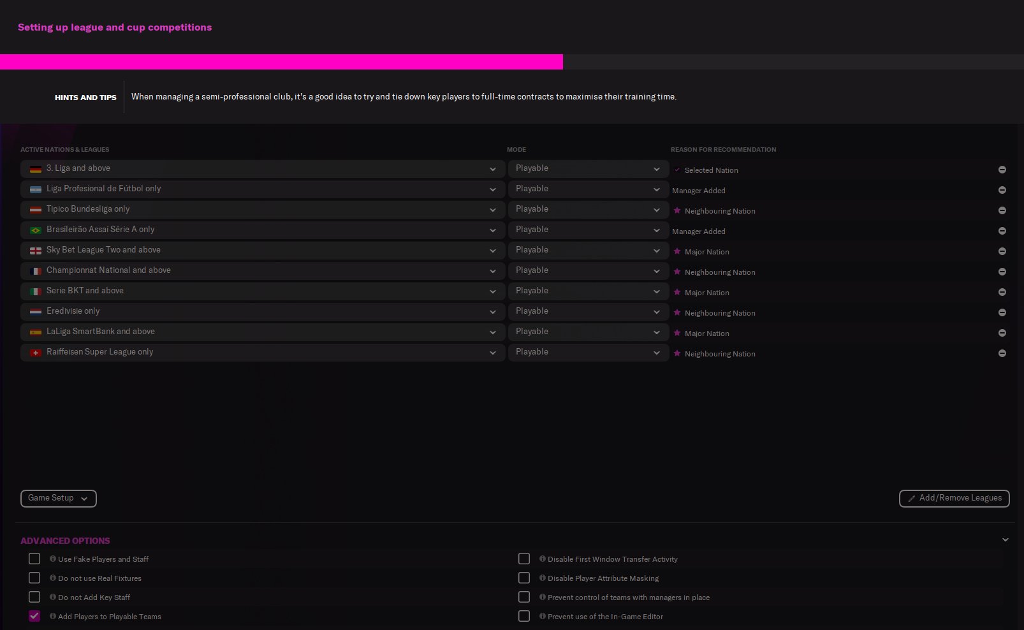Open Serie BKT and above dropdown

(x=263, y=291)
